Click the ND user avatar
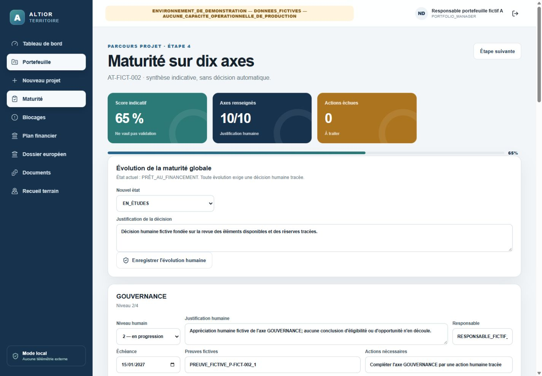Screen dimensions: 542x376 (421, 14)
